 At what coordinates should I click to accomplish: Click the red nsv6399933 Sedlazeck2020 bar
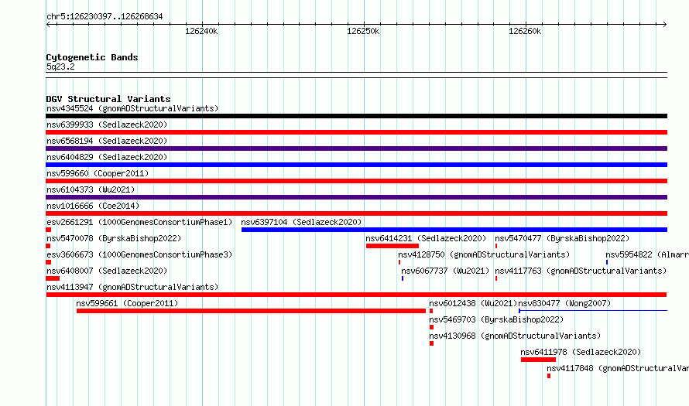tap(356, 132)
